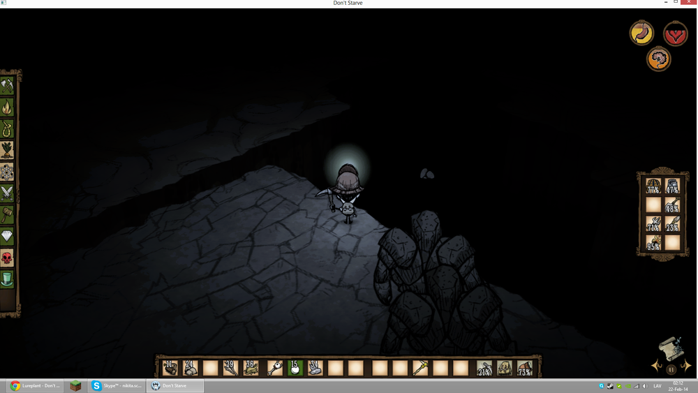Image resolution: width=698 pixels, height=393 pixels.
Task: Click the hunger stomach meter
Action: click(641, 33)
